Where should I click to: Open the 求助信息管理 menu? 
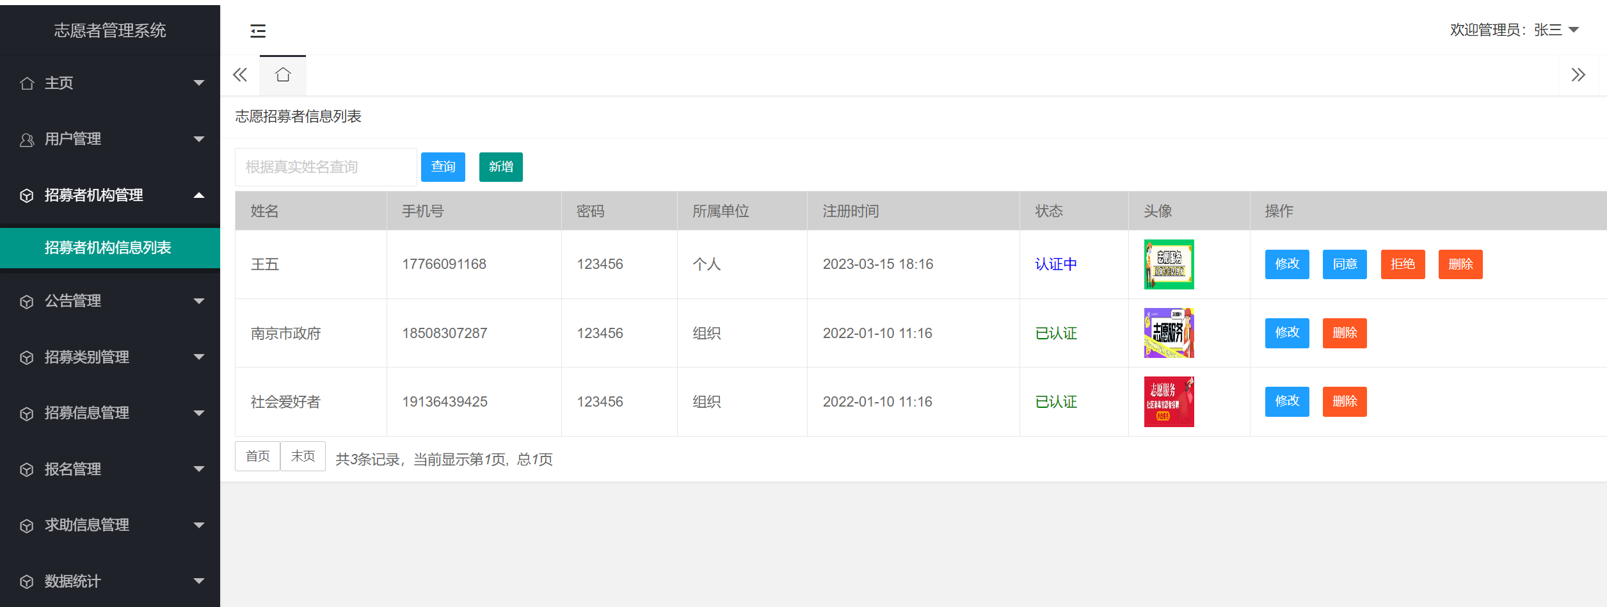coord(87,525)
